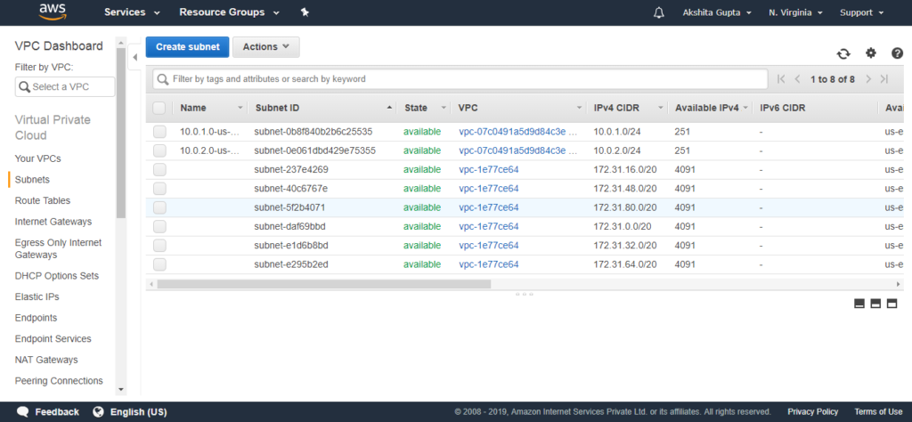
Task: Open the Services dropdown menu
Action: click(132, 12)
